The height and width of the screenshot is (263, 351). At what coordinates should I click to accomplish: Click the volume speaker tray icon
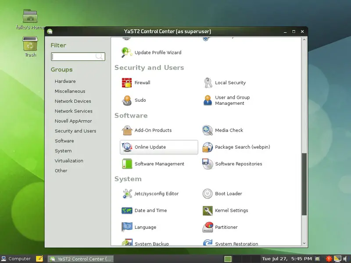(345, 259)
